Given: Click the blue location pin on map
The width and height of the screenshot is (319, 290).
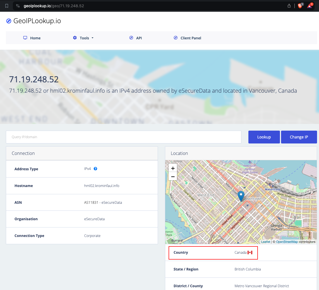Looking at the screenshot, I should click(x=241, y=196).
